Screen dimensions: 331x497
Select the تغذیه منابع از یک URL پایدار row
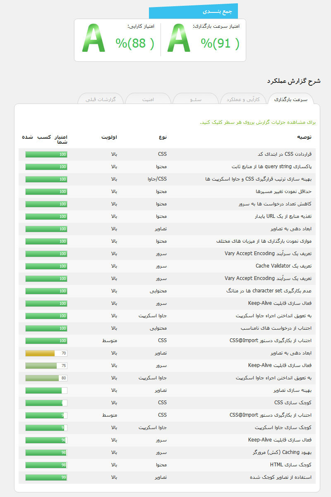167,217
